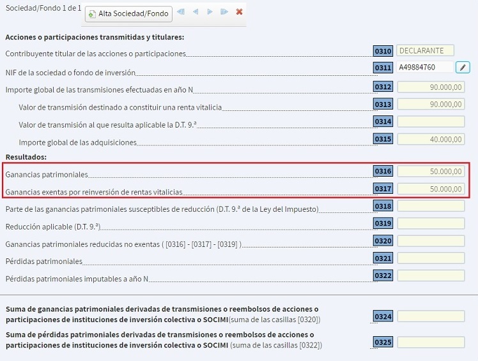This screenshot has height=361, width=478.
Task: Click box number label 0319
Action: click(x=383, y=223)
